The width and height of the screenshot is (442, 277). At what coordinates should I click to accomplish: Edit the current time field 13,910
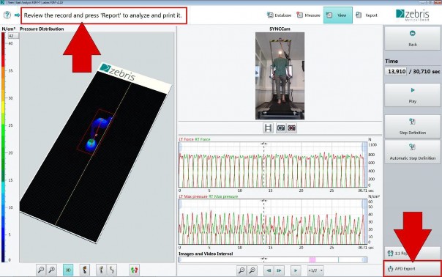tap(397, 71)
